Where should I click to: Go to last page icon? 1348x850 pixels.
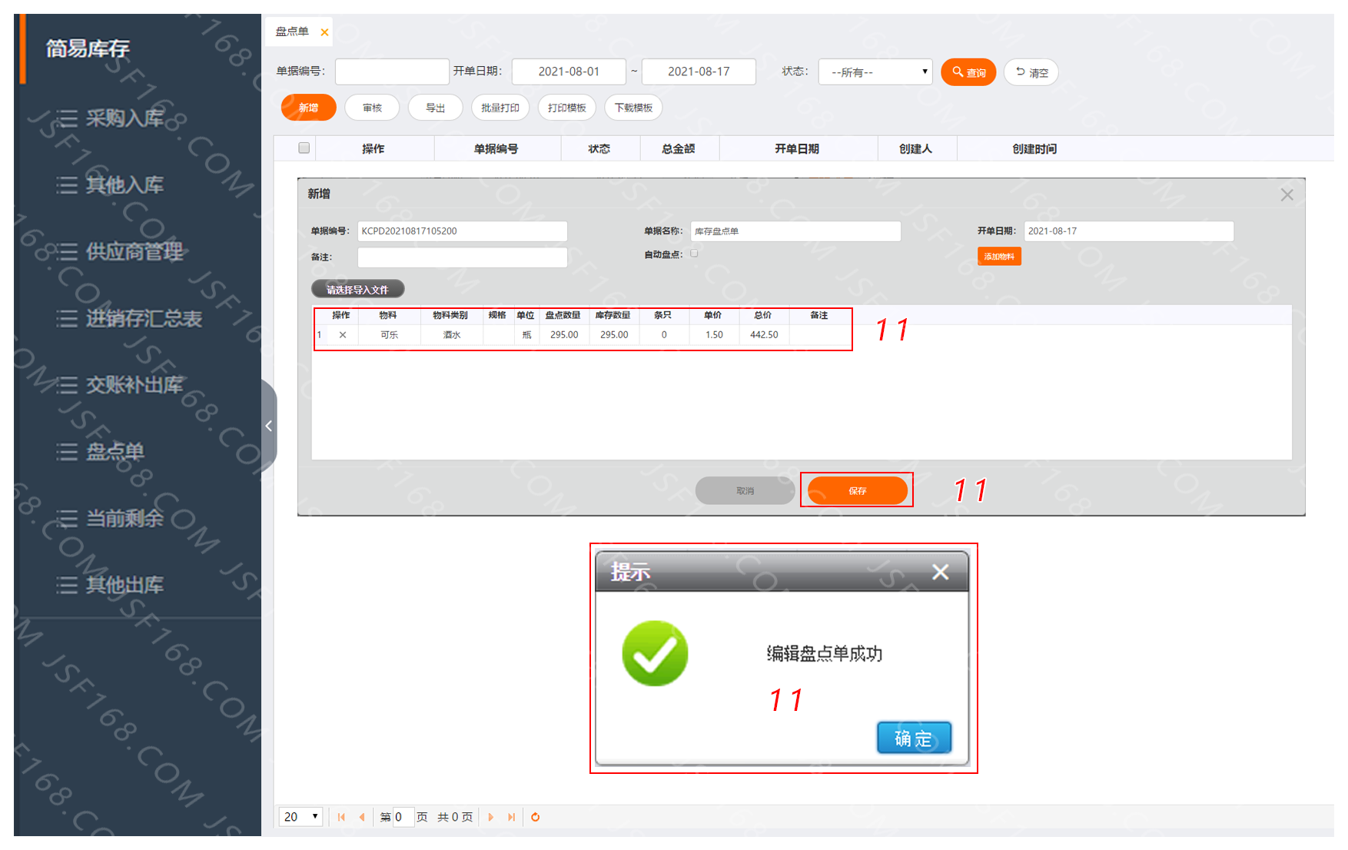[x=511, y=817]
